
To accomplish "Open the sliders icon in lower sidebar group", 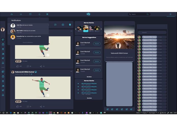I will pyautogui.click(x=3, y=90).
